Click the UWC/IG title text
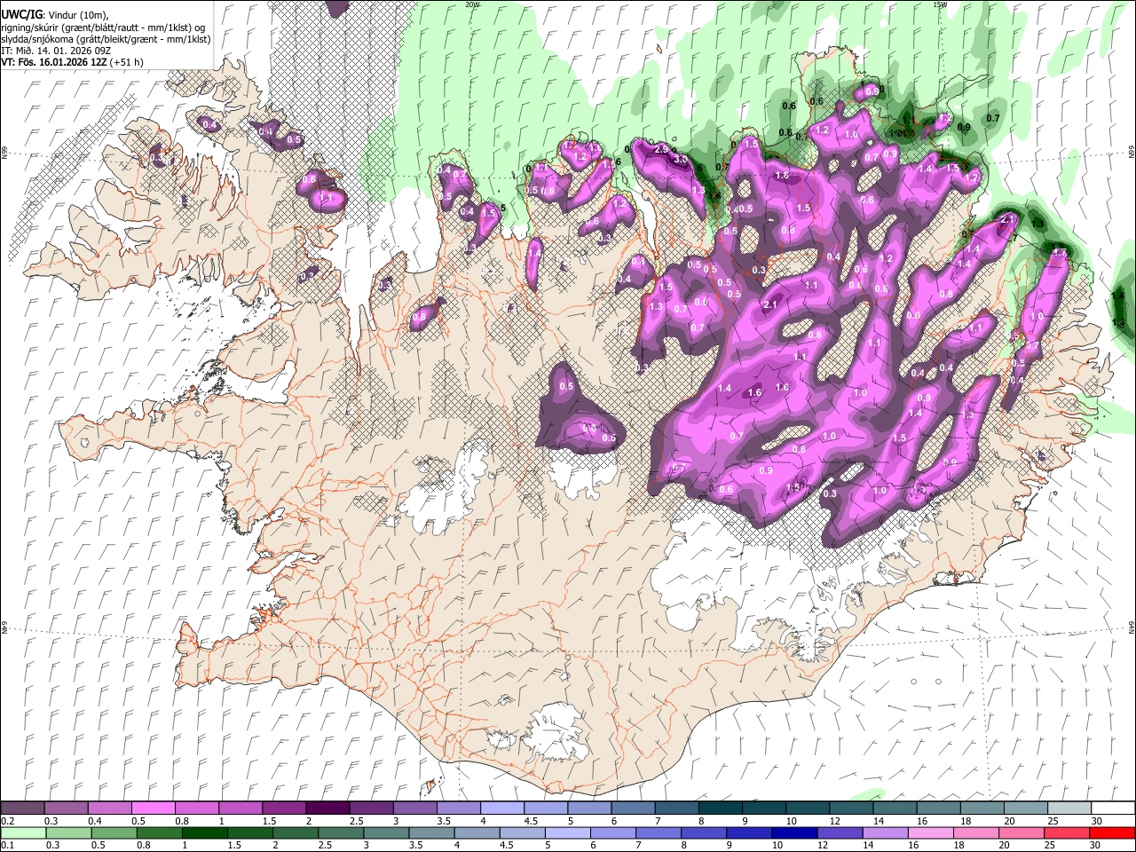This screenshot has width=1136, height=852. tap(20, 13)
